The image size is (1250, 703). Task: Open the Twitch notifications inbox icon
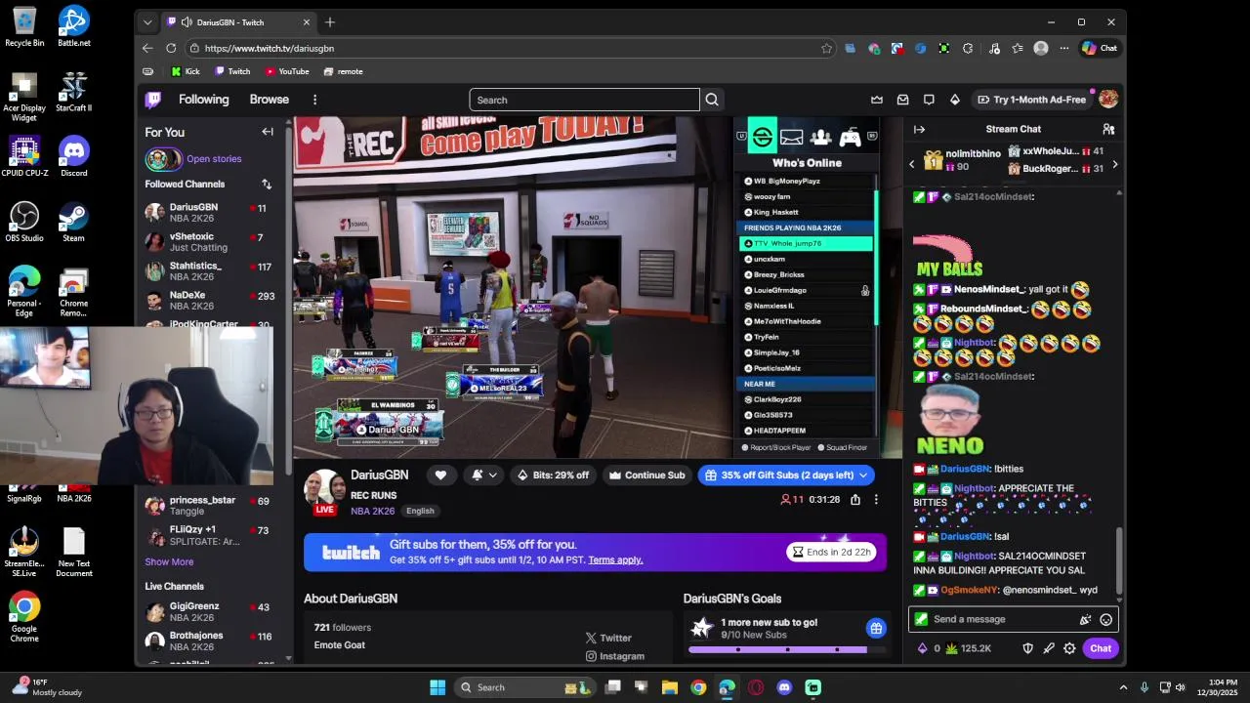click(902, 100)
